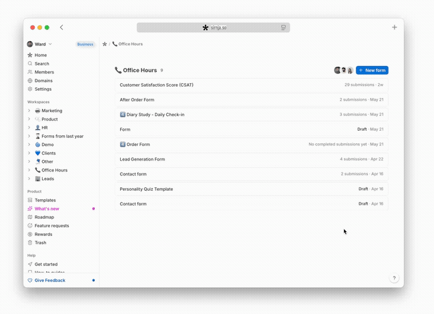Click the member avatars group
434x314 pixels.
coord(343,70)
